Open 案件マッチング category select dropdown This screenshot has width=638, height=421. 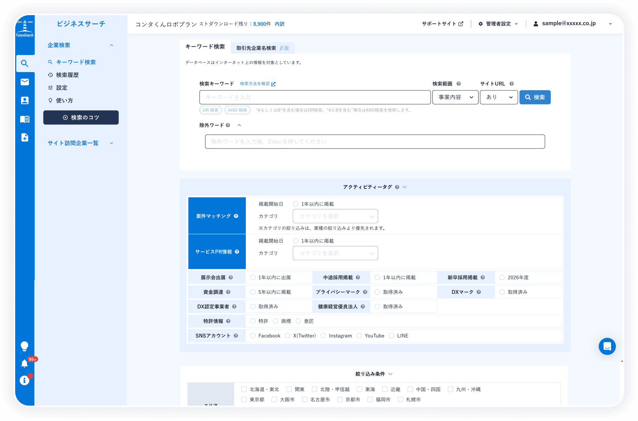pyautogui.click(x=335, y=216)
